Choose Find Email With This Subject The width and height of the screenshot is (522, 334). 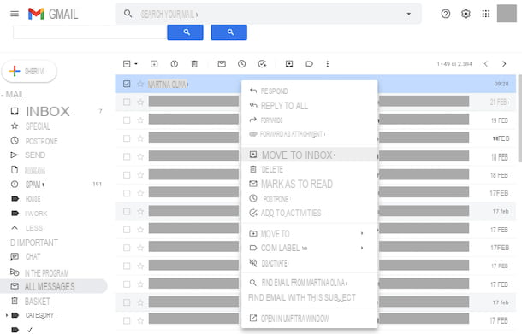point(310,297)
